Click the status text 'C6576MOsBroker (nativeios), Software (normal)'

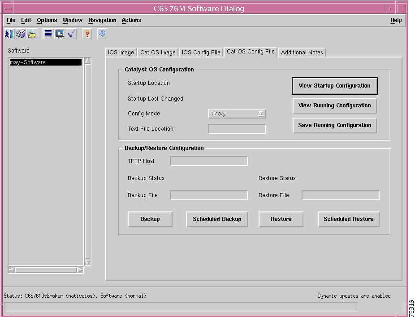point(86,296)
